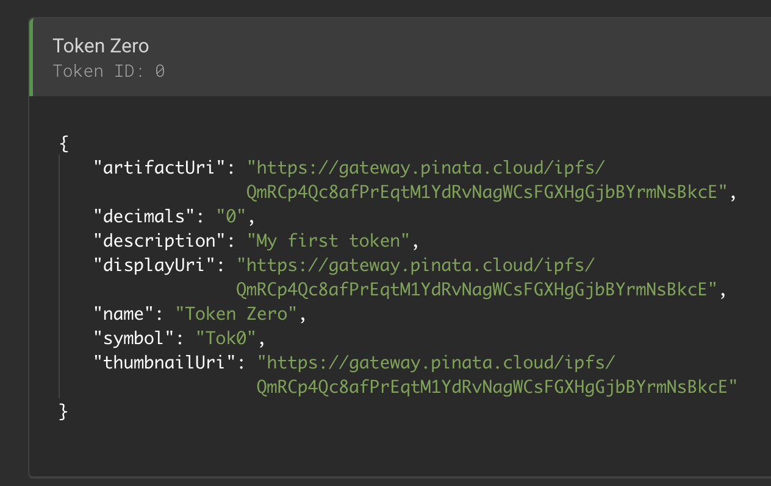This screenshot has height=486, width=771.
Task: Click the closing curly brace
Action: [63, 412]
